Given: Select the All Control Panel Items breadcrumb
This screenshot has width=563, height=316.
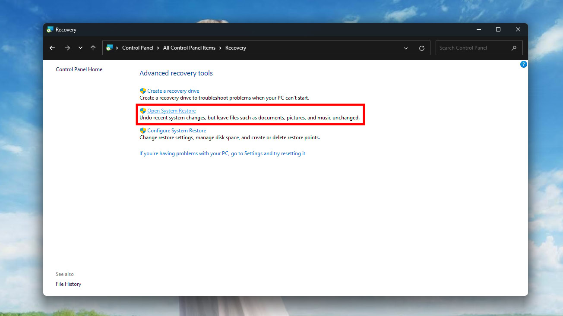Looking at the screenshot, I should pyautogui.click(x=189, y=48).
